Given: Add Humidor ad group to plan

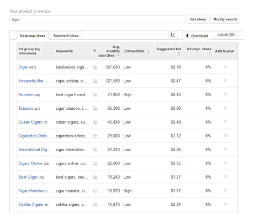Looking at the screenshot, I should point(225,94).
